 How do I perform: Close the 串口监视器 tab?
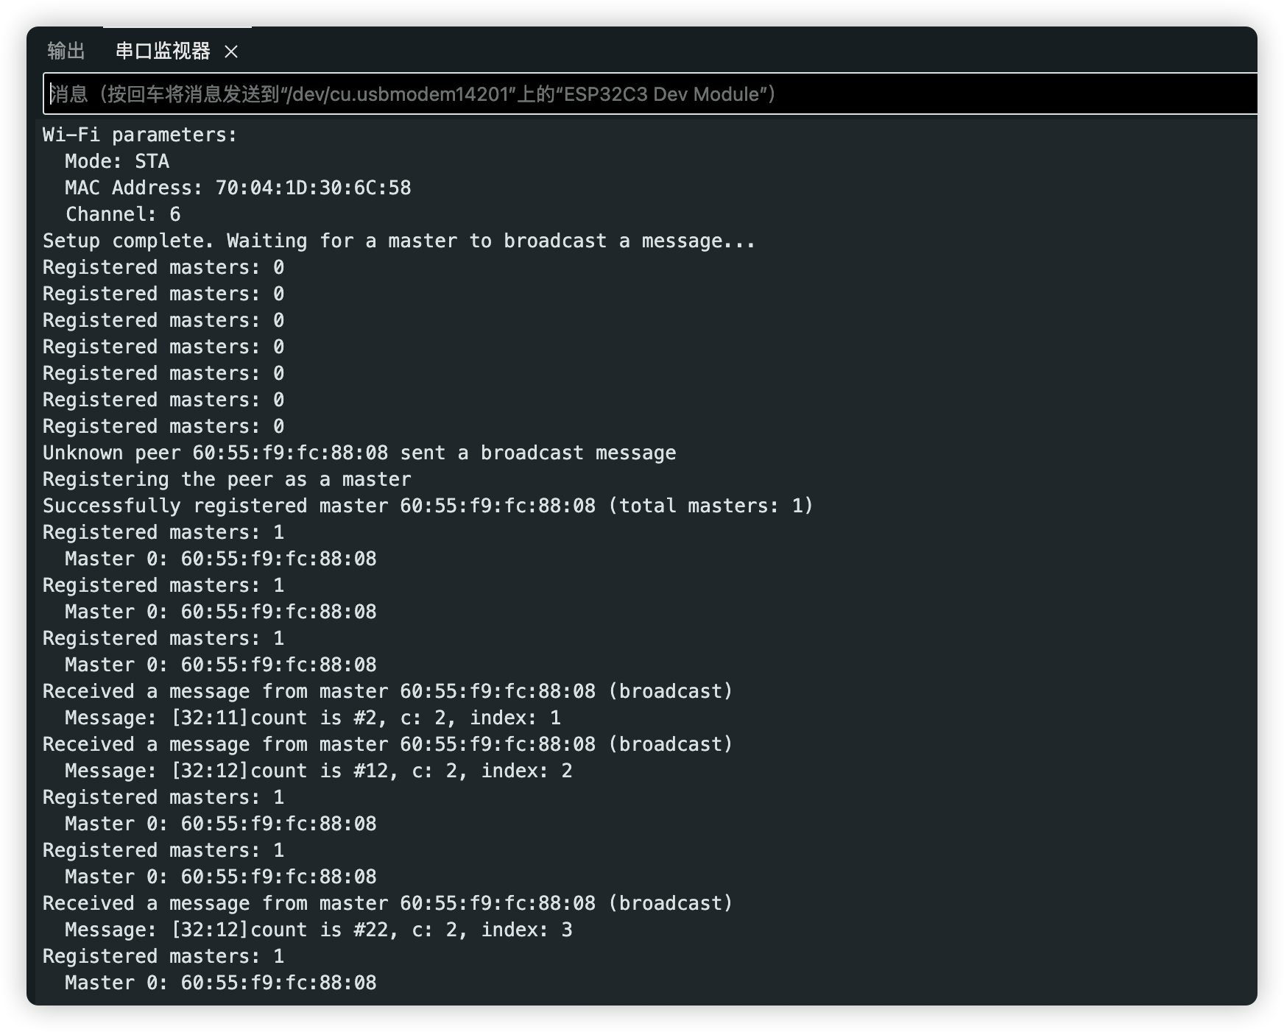pos(231,52)
